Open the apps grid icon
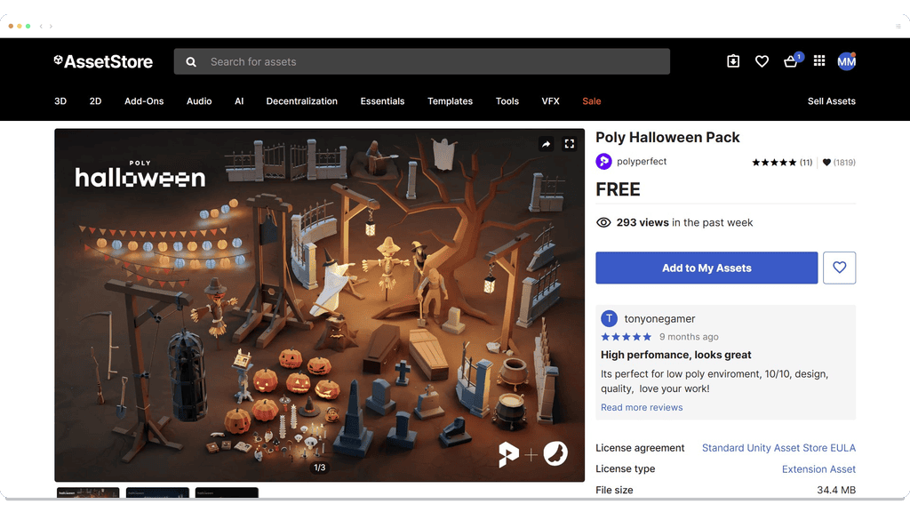The image size is (910, 512). coord(818,60)
